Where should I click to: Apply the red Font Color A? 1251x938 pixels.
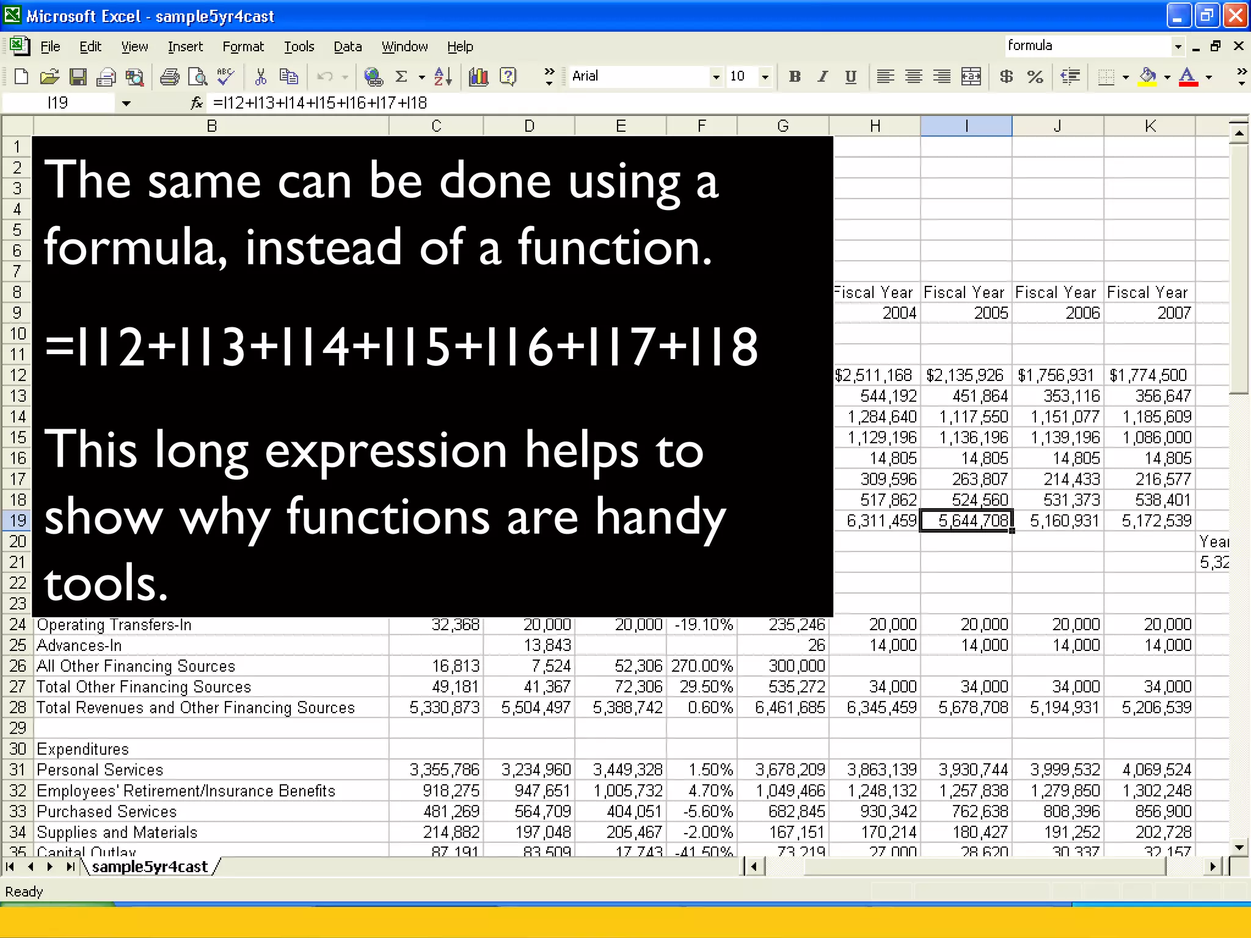1187,76
